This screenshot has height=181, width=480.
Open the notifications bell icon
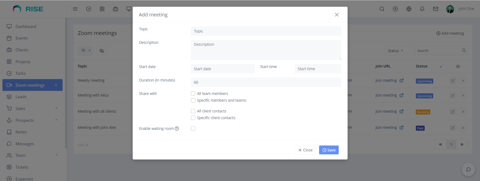pyautogui.click(x=422, y=9)
